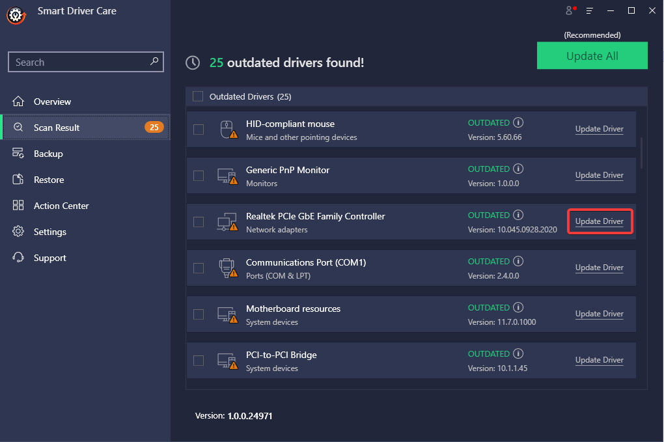Screen dimensions: 664x442
Task: Go to Backup in the sidebar
Action: click(48, 154)
